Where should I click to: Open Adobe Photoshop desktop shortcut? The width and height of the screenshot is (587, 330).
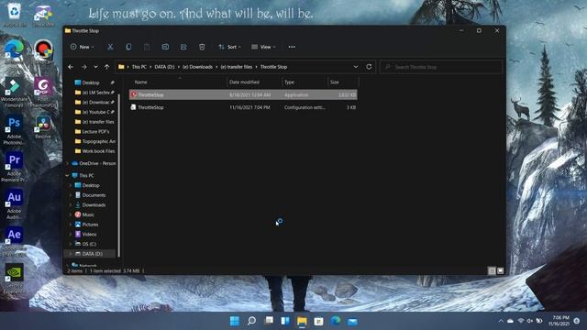(14, 130)
